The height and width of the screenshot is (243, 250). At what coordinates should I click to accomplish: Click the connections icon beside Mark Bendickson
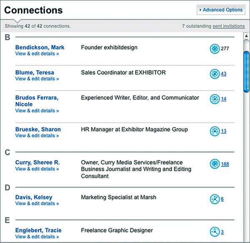215,49
